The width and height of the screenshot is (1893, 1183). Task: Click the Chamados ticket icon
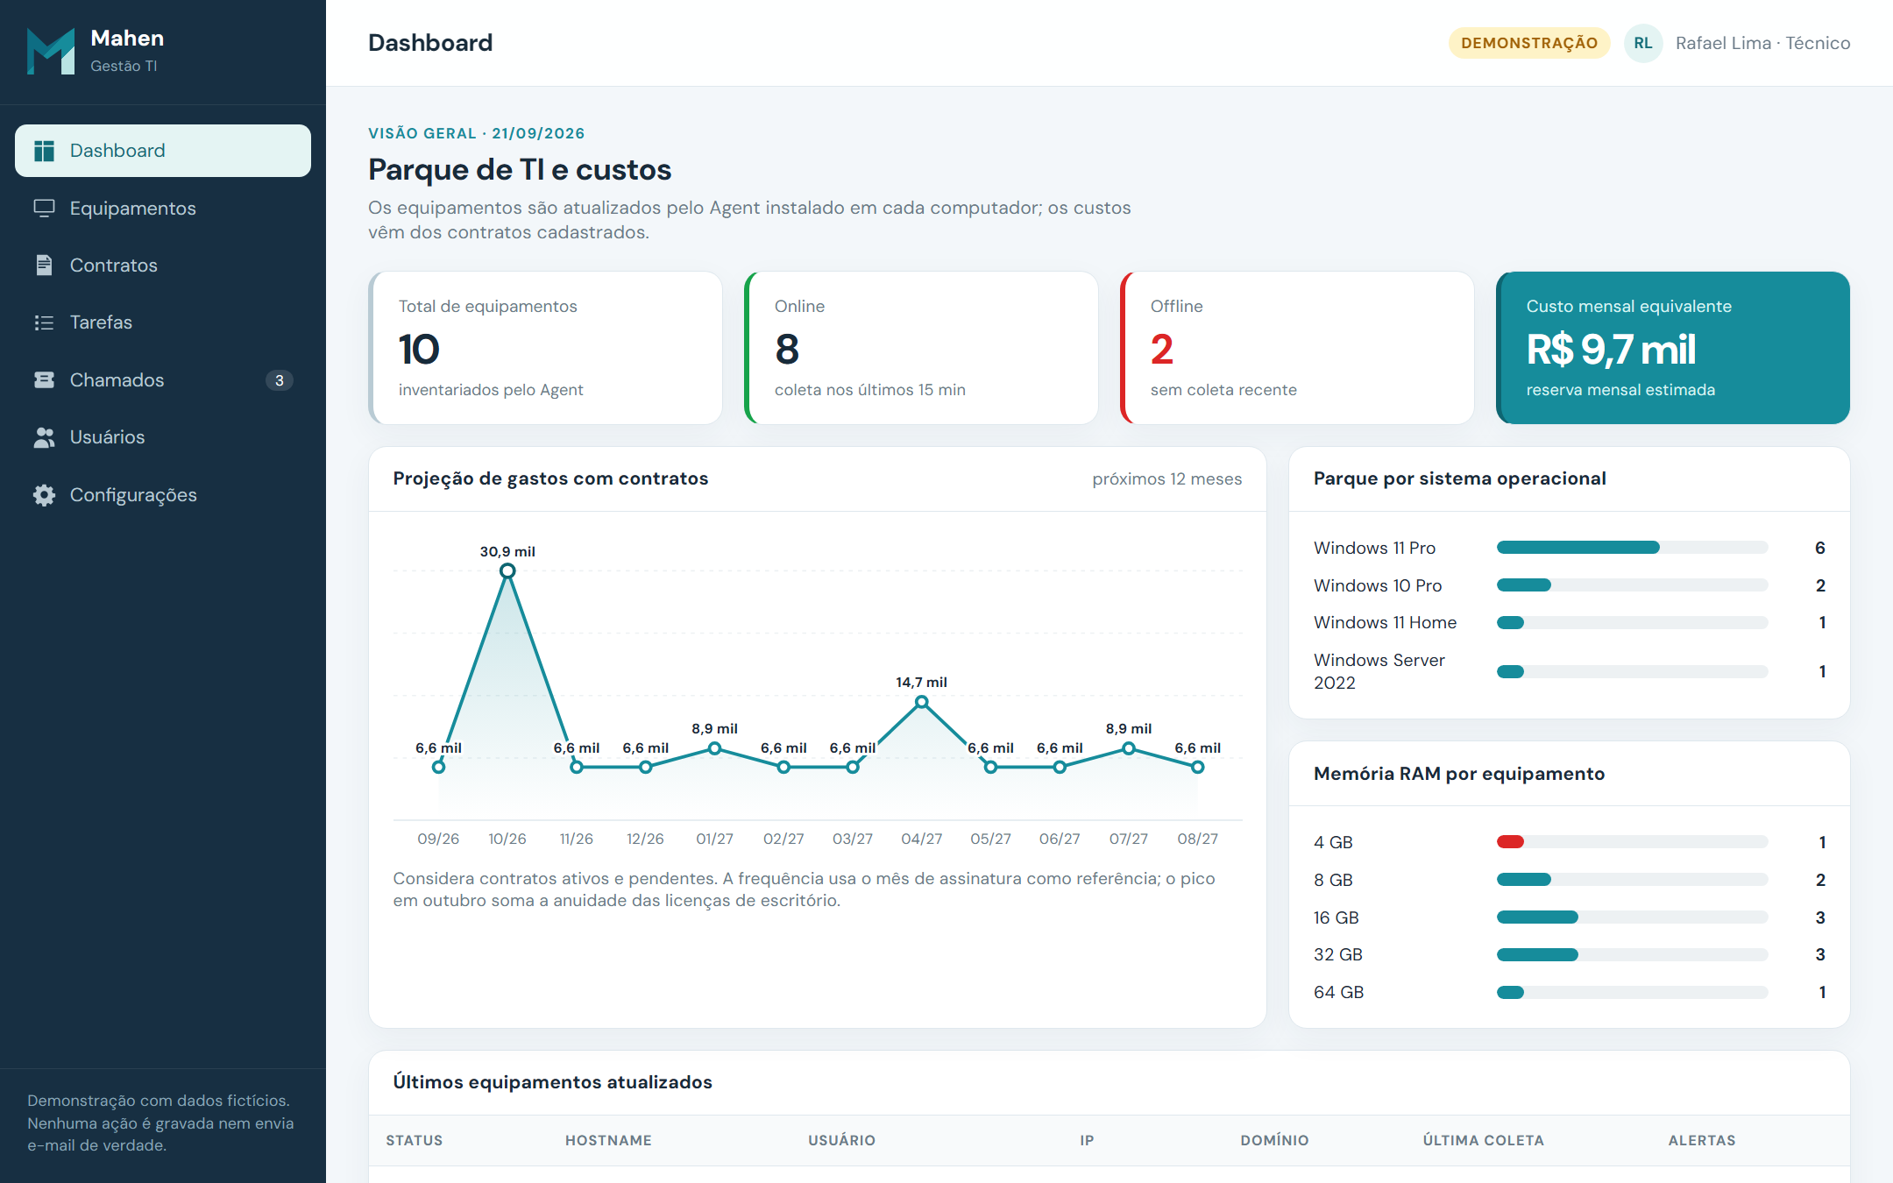44,380
